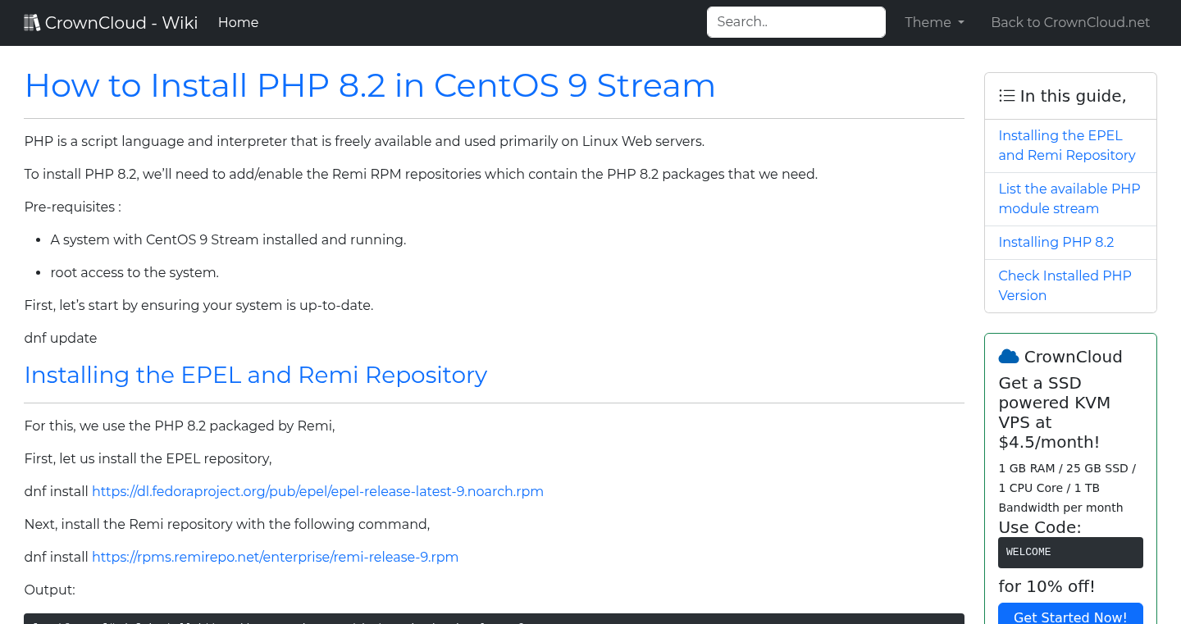Click the list icon beside 'In this guide,'
Viewport: 1181px width, 624px height.
(1006, 95)
